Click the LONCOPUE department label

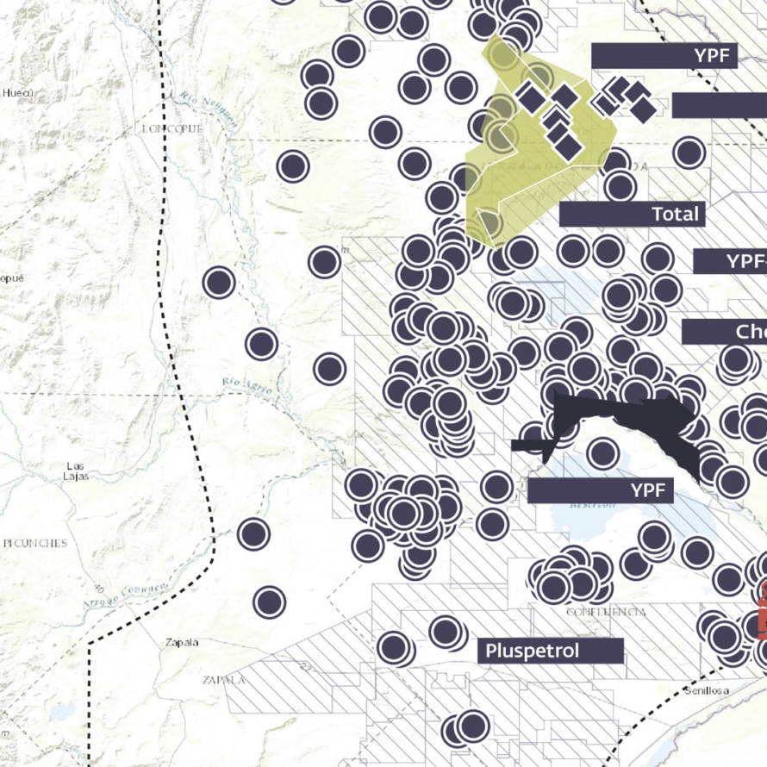pyautogui.click(x=172, y=128)
